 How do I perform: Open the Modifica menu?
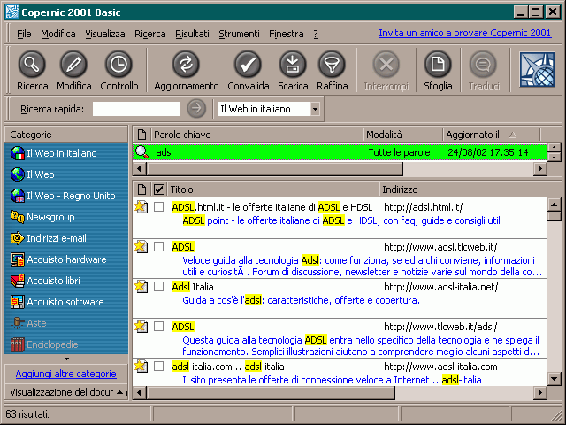(x=58, y=34)
